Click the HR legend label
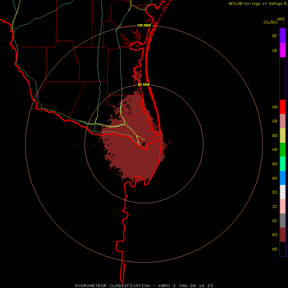The image size is (288, 288). (275, 150)
